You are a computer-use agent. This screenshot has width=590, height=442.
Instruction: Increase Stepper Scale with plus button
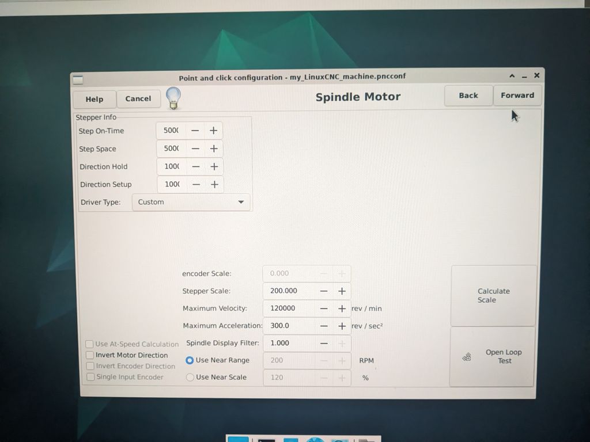pyautogui.click(x=341, y=291)
